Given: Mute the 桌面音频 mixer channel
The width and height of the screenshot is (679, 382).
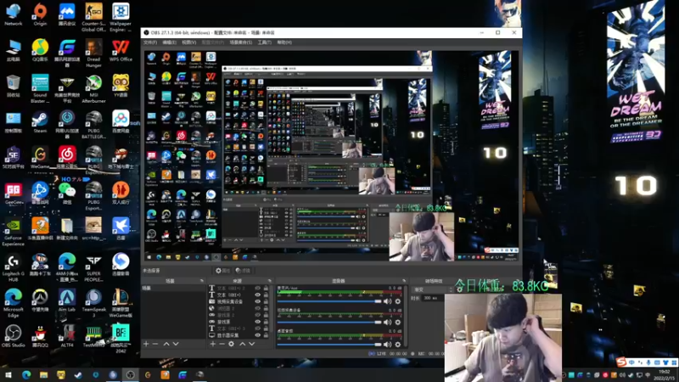Looking at the screenshot, I should click(x=388, y=345).
